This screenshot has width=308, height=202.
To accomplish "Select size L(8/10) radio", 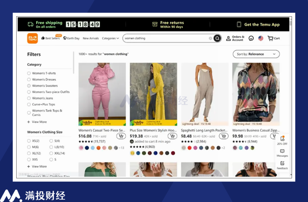I will (51, 147).
